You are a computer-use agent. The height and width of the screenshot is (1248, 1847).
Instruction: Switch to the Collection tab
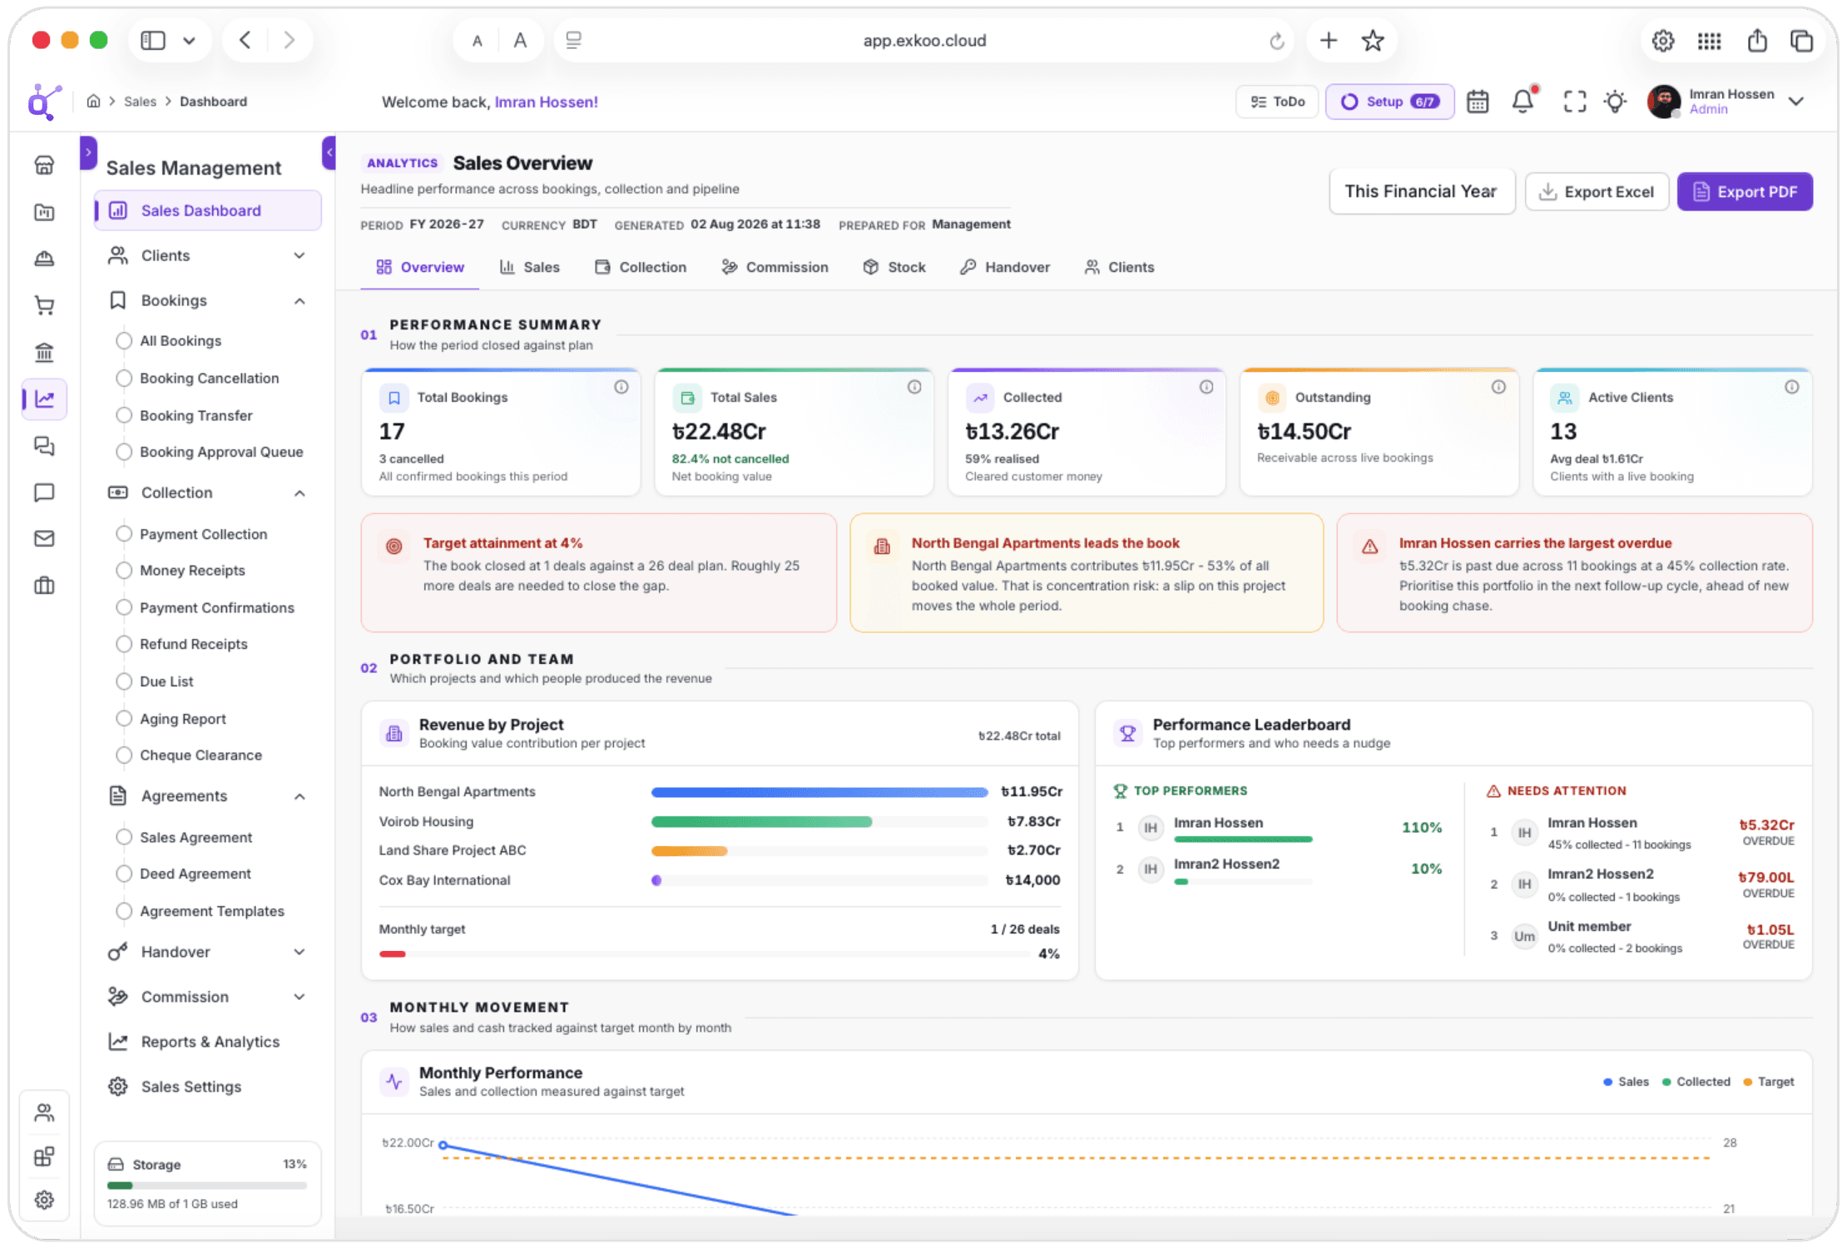[641, 267]
